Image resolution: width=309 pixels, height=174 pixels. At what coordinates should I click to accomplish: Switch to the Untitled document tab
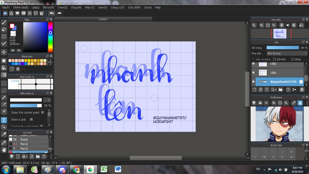click(x=103, y=19)
